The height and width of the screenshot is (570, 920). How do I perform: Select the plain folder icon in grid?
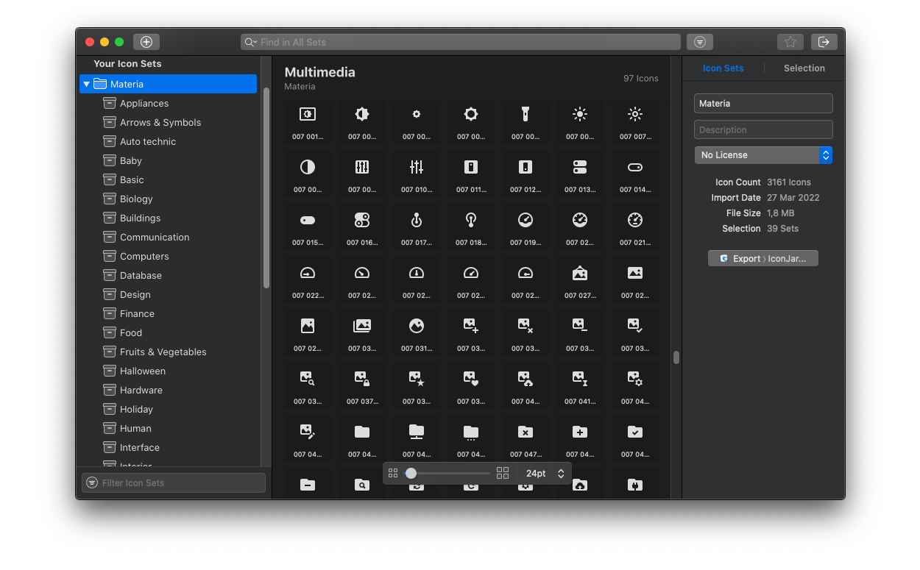point(361,432)
